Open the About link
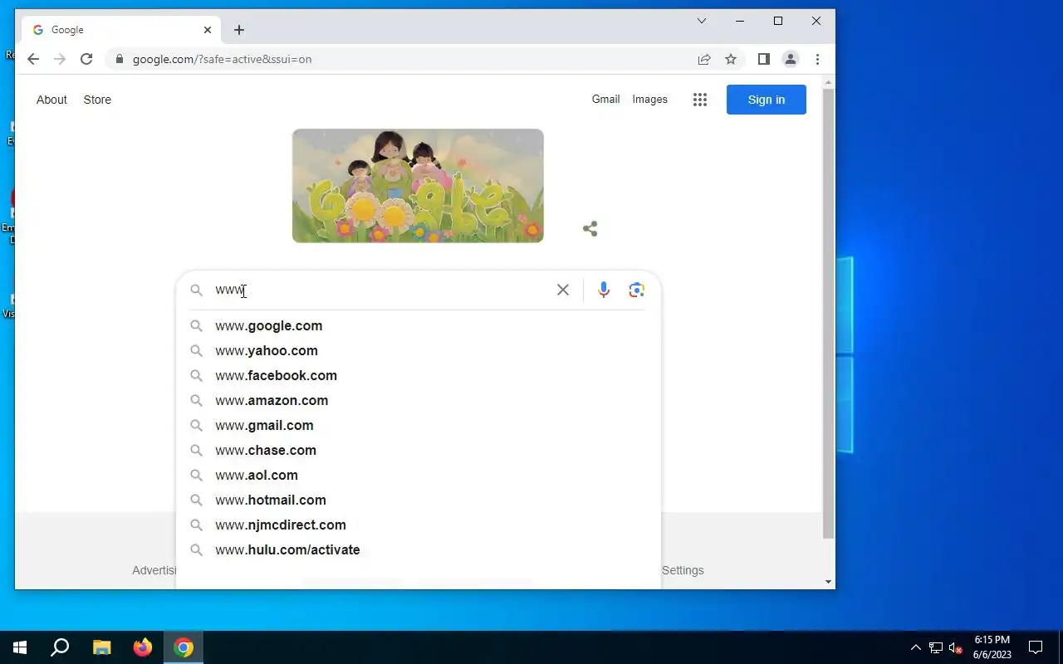This screenshot has width=1063, height=664. [x=51, y=100]
